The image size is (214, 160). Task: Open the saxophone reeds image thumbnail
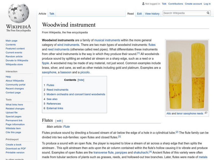point(187,75)
